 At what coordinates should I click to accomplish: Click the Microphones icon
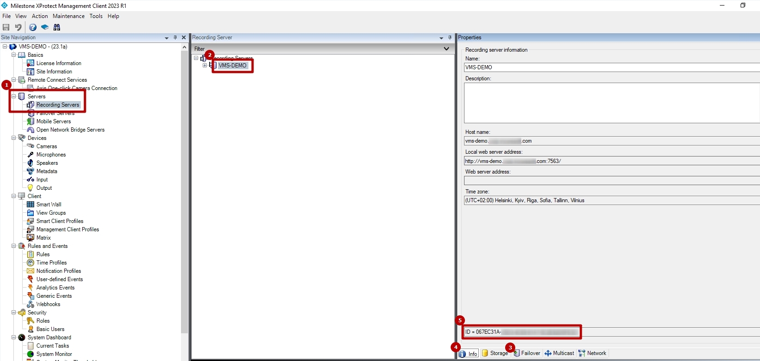(30, 155)
